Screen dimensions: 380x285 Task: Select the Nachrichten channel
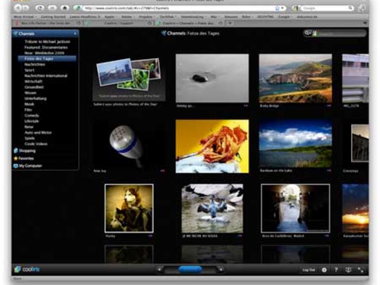pos(35,65)
